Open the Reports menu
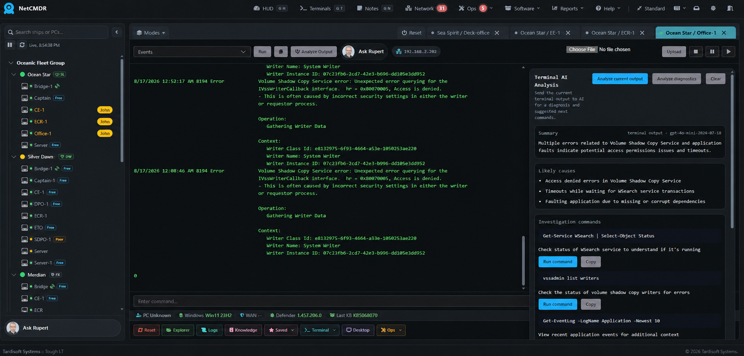 pyautogui.click(x=567, y=8)
